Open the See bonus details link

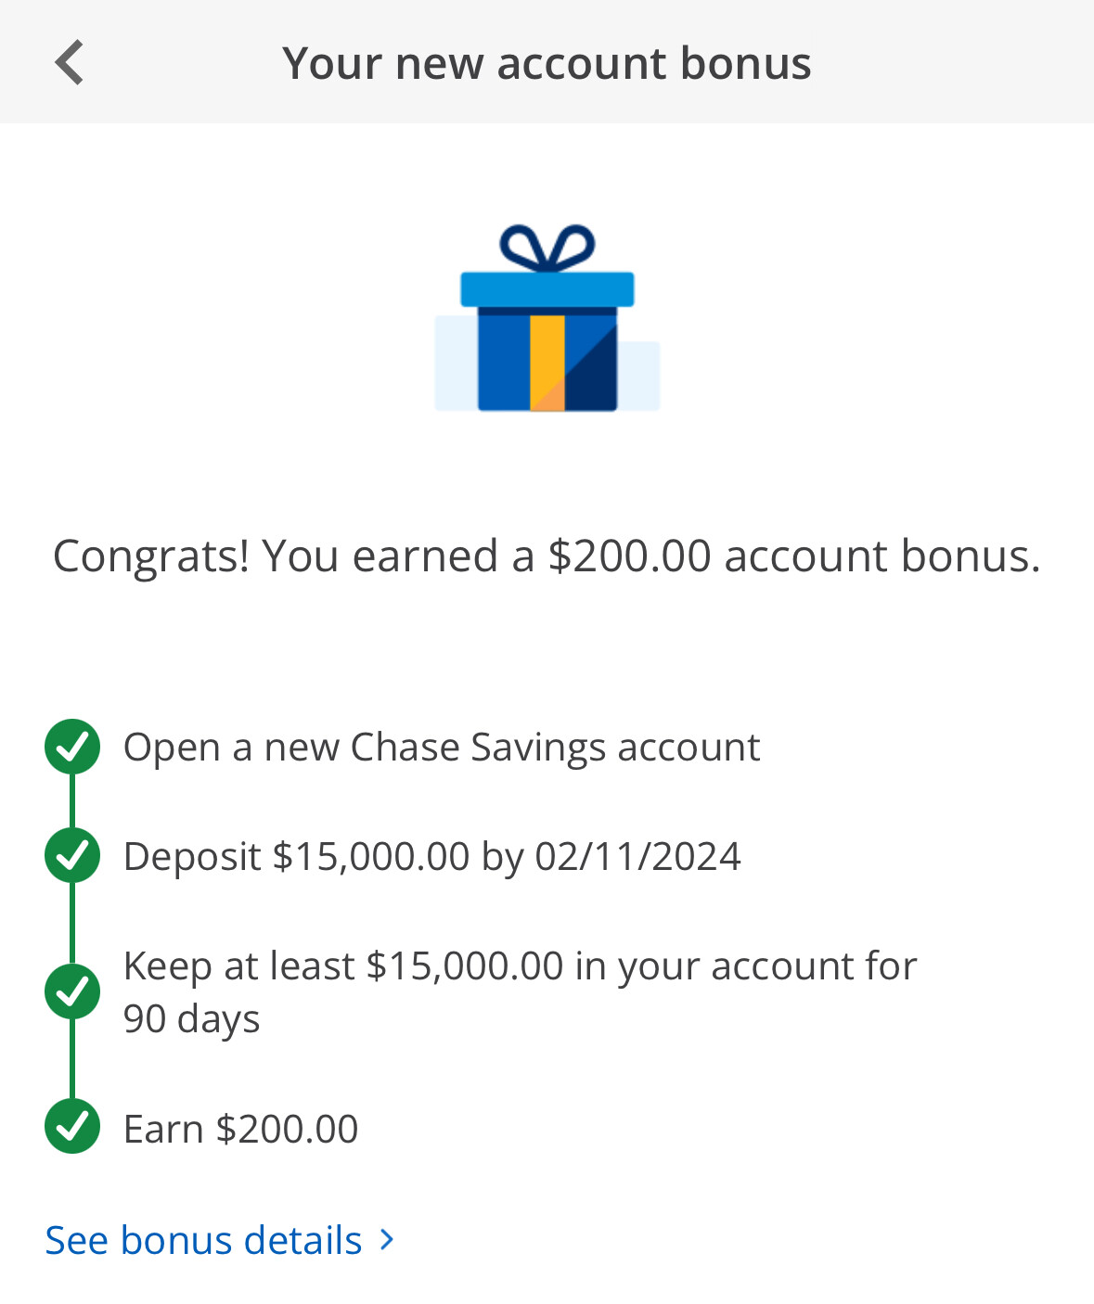point(204,1240)
